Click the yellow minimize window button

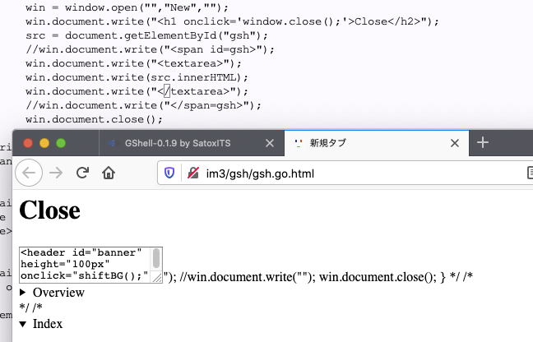coord(44,143)
